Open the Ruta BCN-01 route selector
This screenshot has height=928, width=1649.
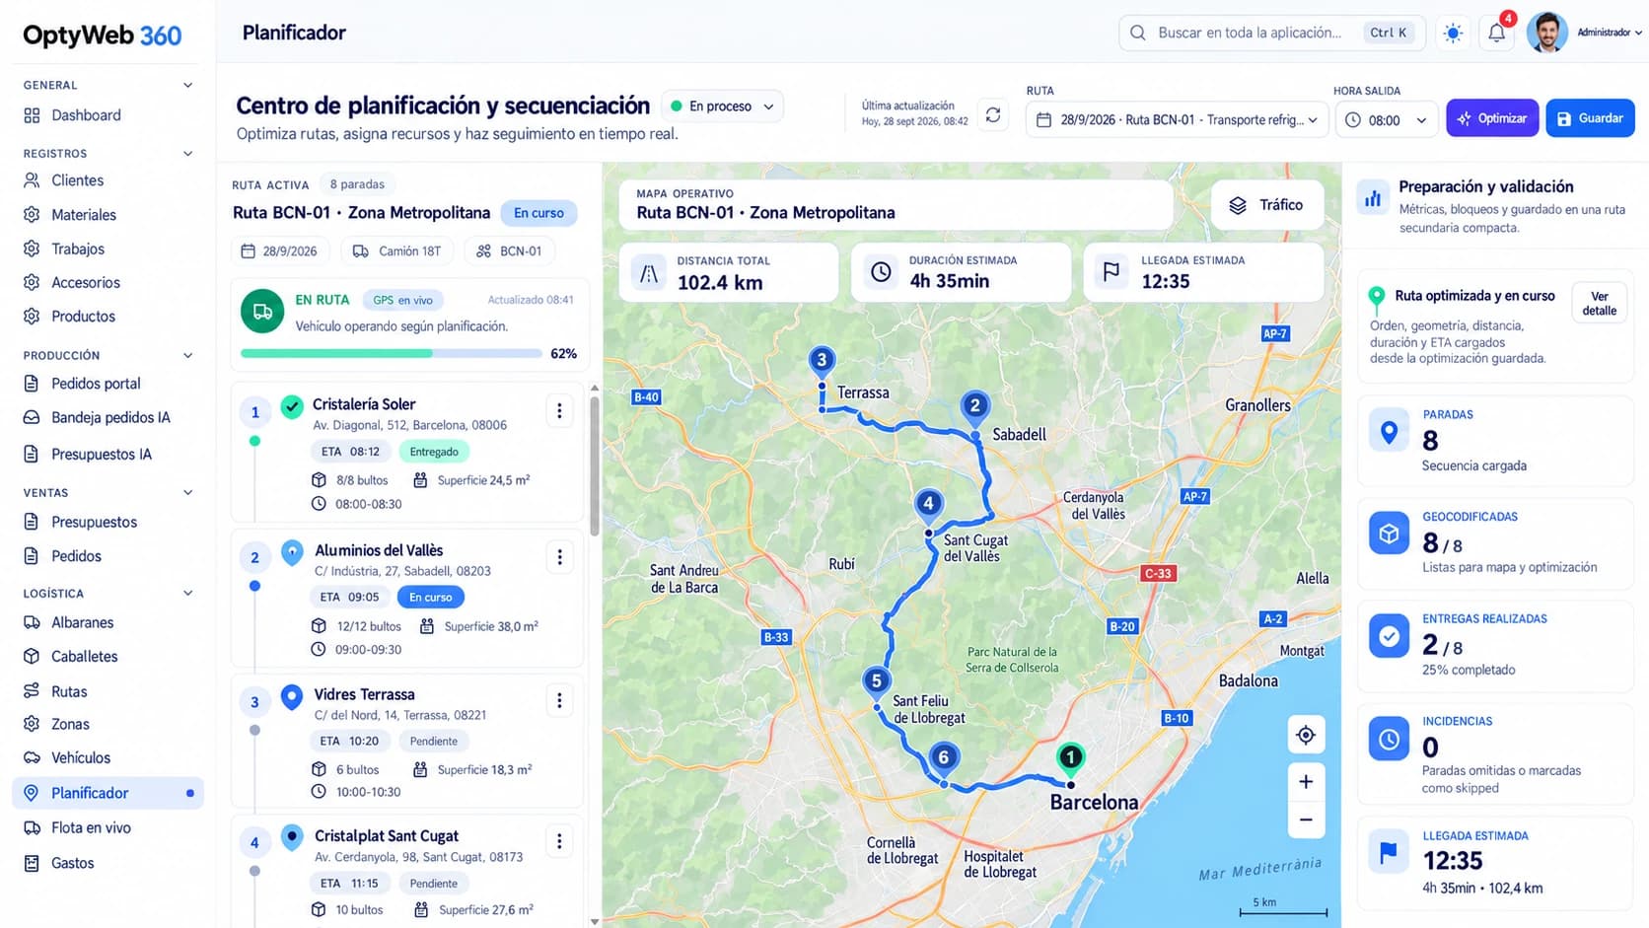point(1176,120)
